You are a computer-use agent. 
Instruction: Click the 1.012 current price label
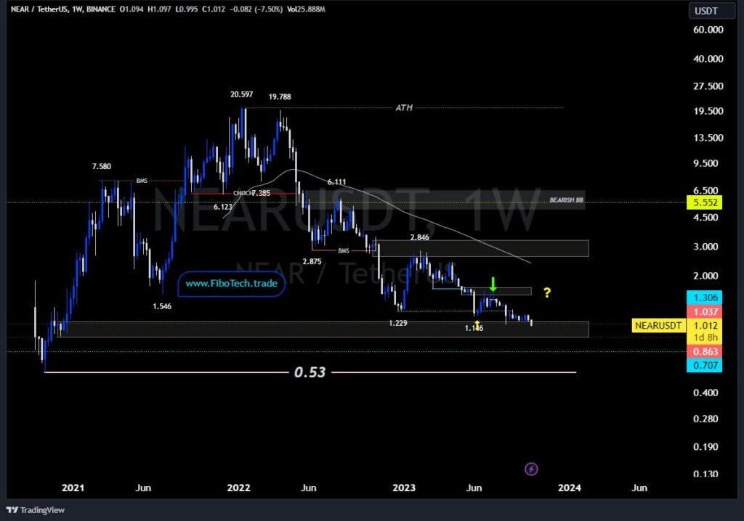[x=705, y=326]
